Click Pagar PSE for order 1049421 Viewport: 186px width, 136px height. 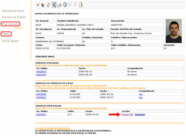tap(128, 114)
